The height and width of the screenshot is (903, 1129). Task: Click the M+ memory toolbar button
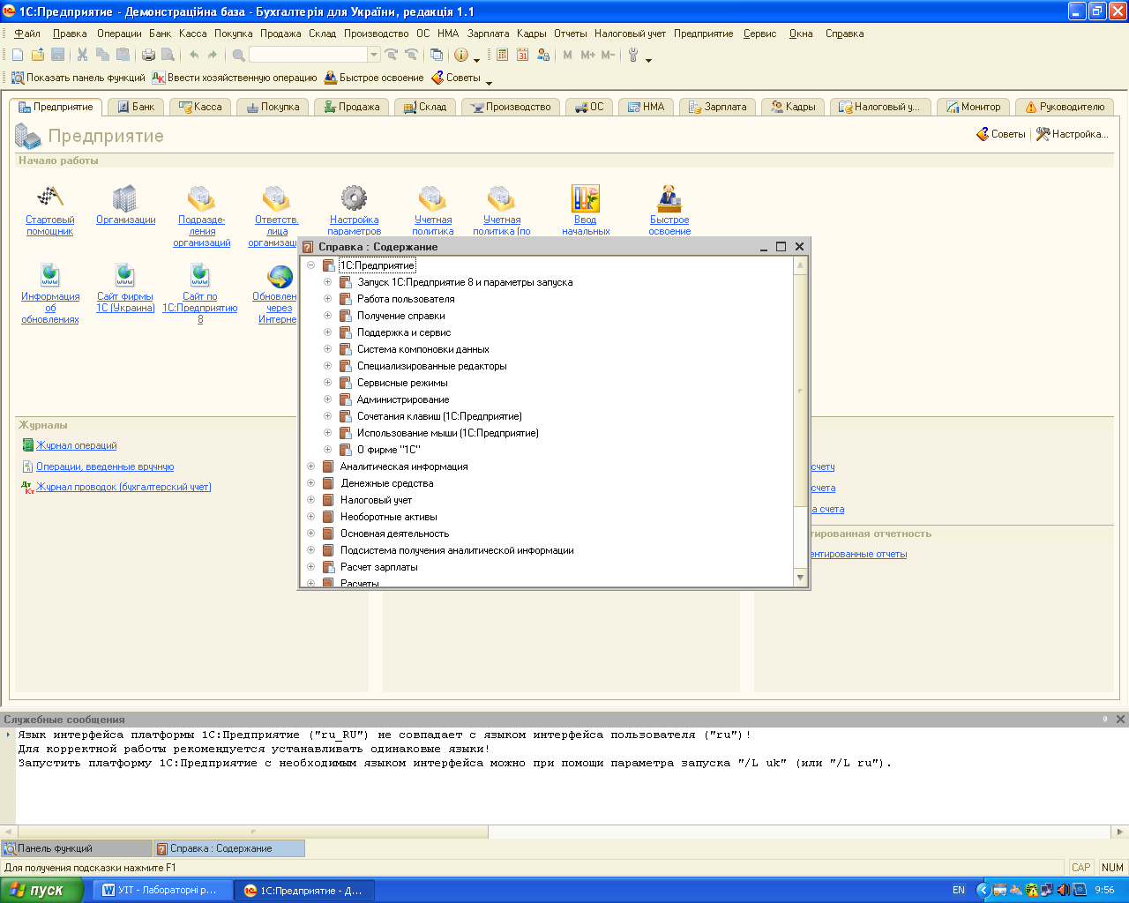[588, 55]
